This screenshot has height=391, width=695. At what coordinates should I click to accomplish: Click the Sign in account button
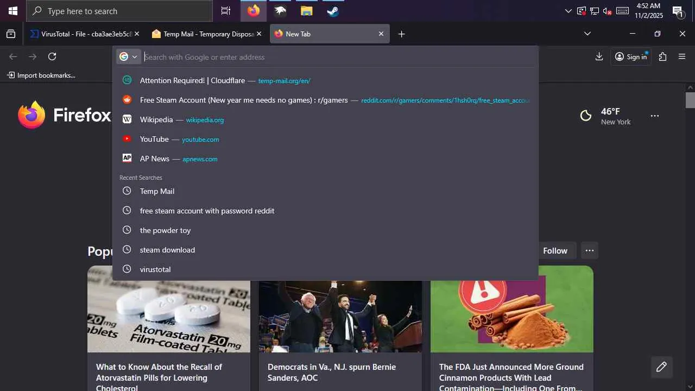tap(631, 56)
